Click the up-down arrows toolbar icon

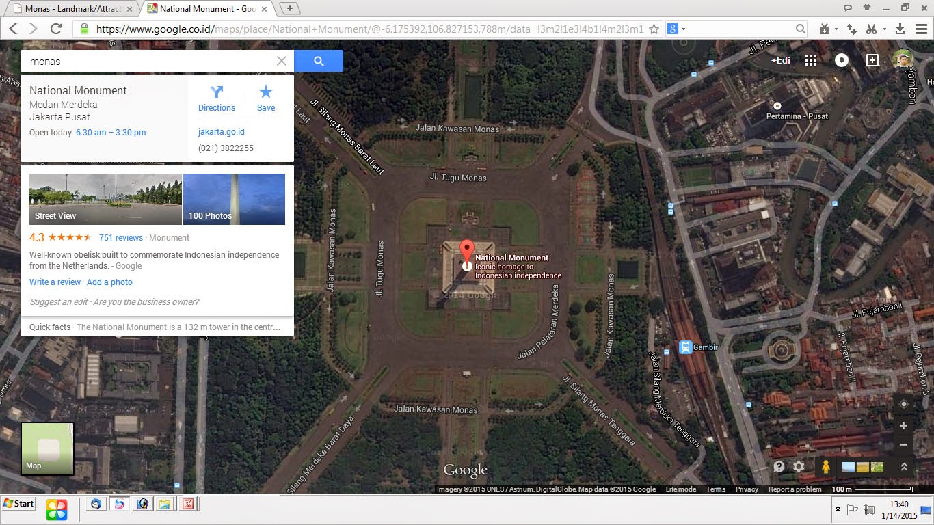tap(852, 29)
